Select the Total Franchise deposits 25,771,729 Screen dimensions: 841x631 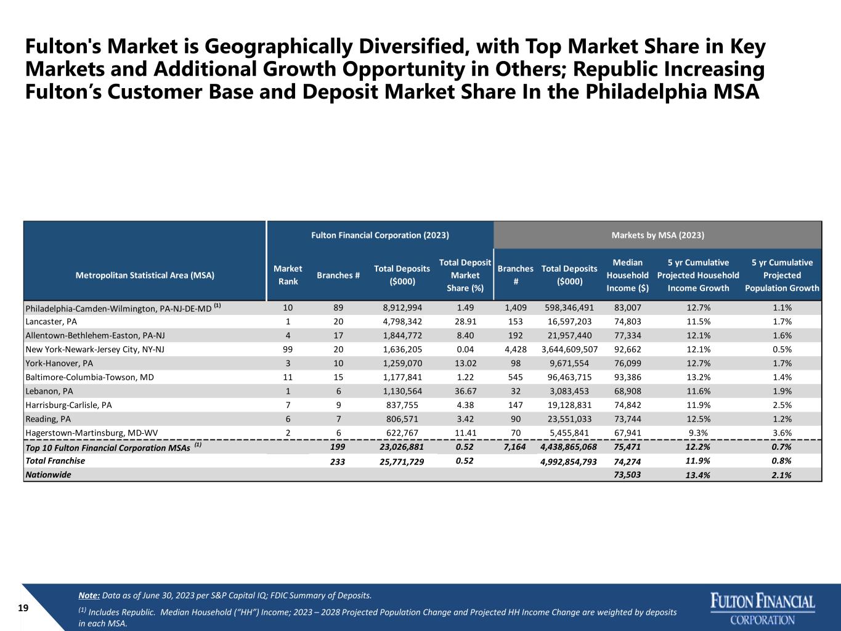402,461
